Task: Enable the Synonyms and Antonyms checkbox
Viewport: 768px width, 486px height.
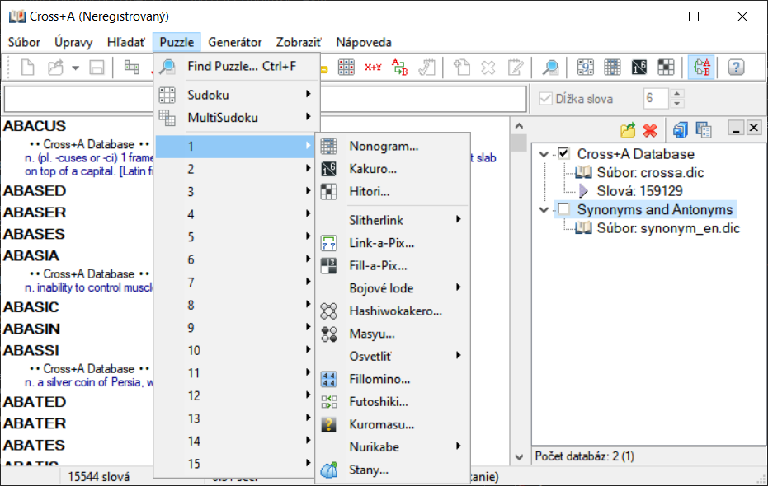Action: tap(563, 210)
